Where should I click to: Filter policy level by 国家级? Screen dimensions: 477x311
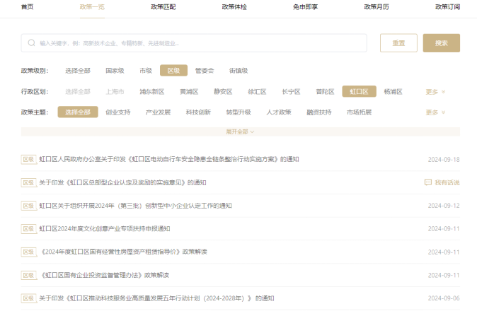[115, 71]
